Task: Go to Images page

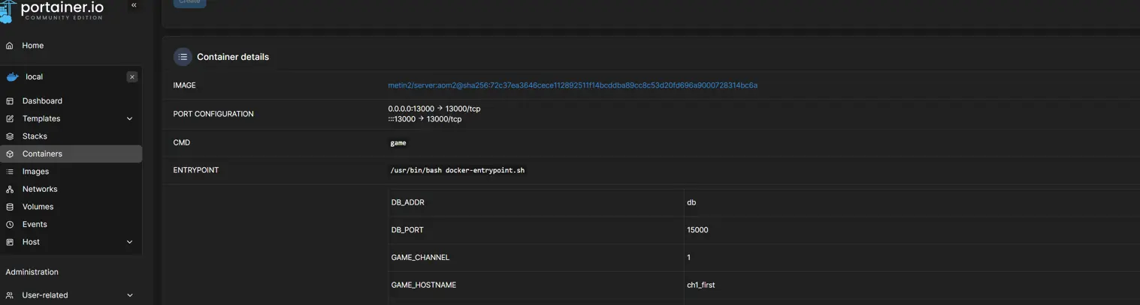Action: point(35,172)
